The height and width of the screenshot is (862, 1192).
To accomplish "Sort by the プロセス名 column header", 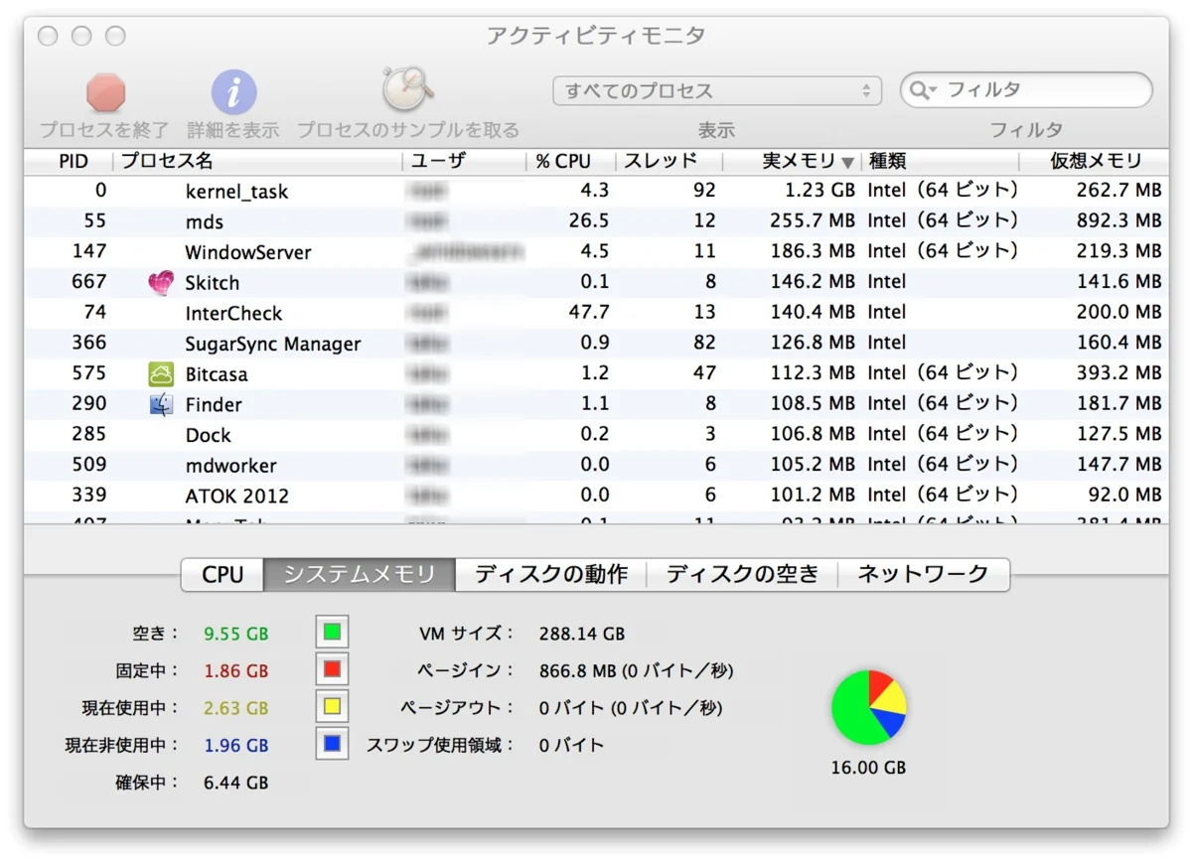I will (258, 161).
